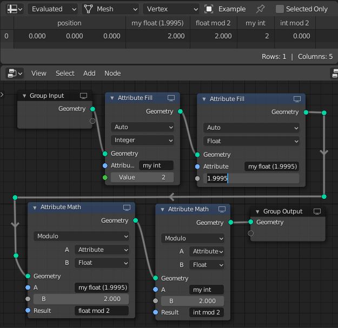Click the 'float mod 2' result field
The image size is (338, 328).
click(102, 311)
